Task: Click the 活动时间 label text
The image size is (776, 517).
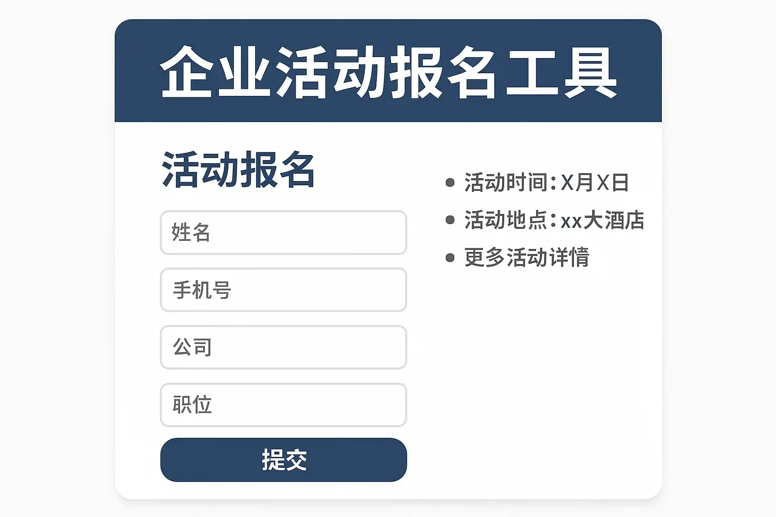Action: coord(506,182)
